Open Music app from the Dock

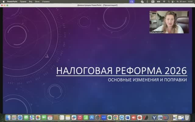(x=80, y=117)
